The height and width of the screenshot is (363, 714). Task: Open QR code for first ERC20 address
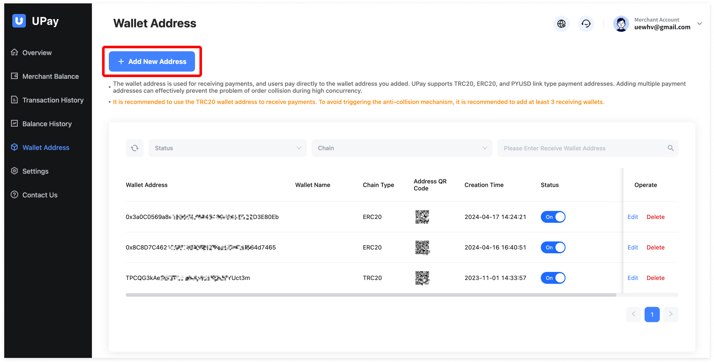(x=422, y=217)
